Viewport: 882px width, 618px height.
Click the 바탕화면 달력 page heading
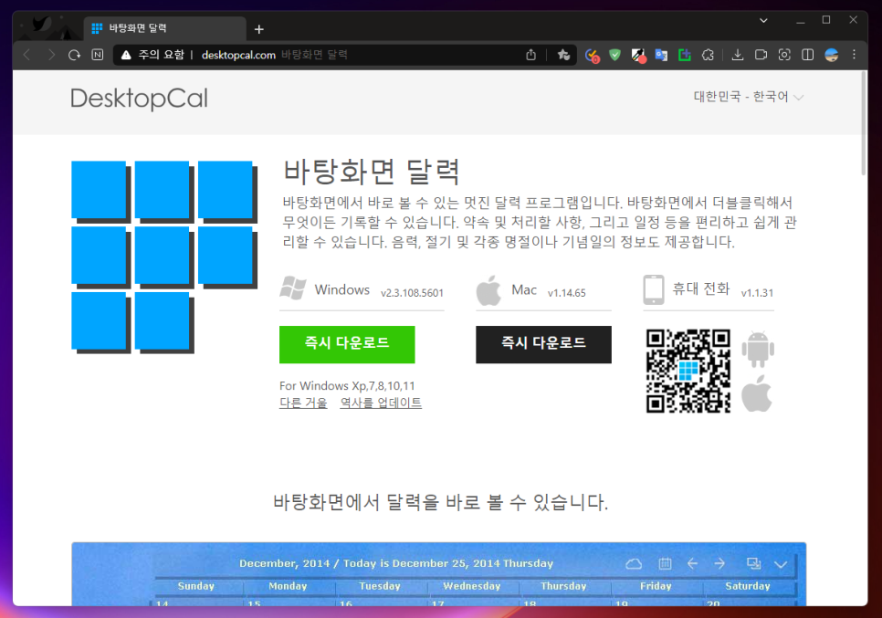coord(372,172)
